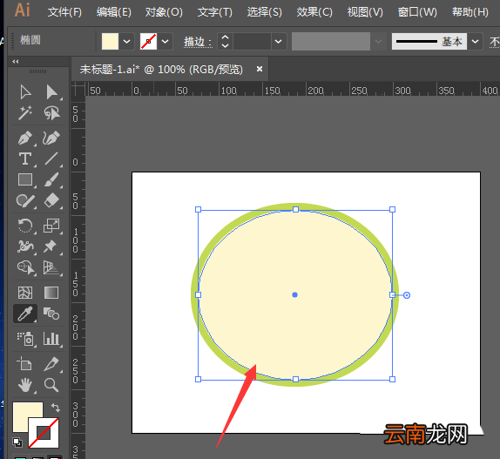Swap fill and stroke colors

56,408
